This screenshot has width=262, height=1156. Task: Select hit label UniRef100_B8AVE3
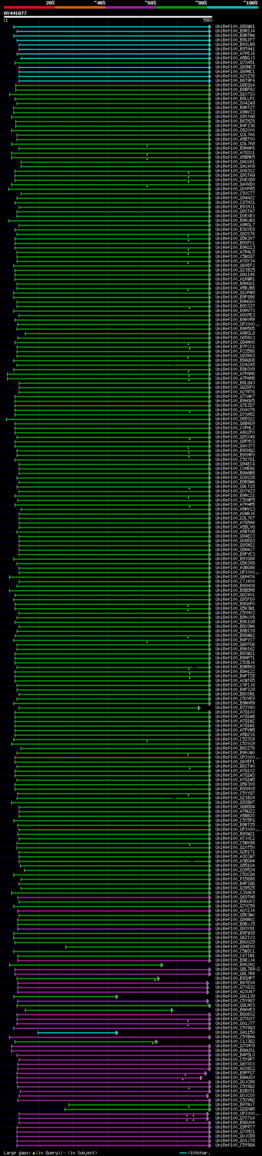click(235, 1010)
